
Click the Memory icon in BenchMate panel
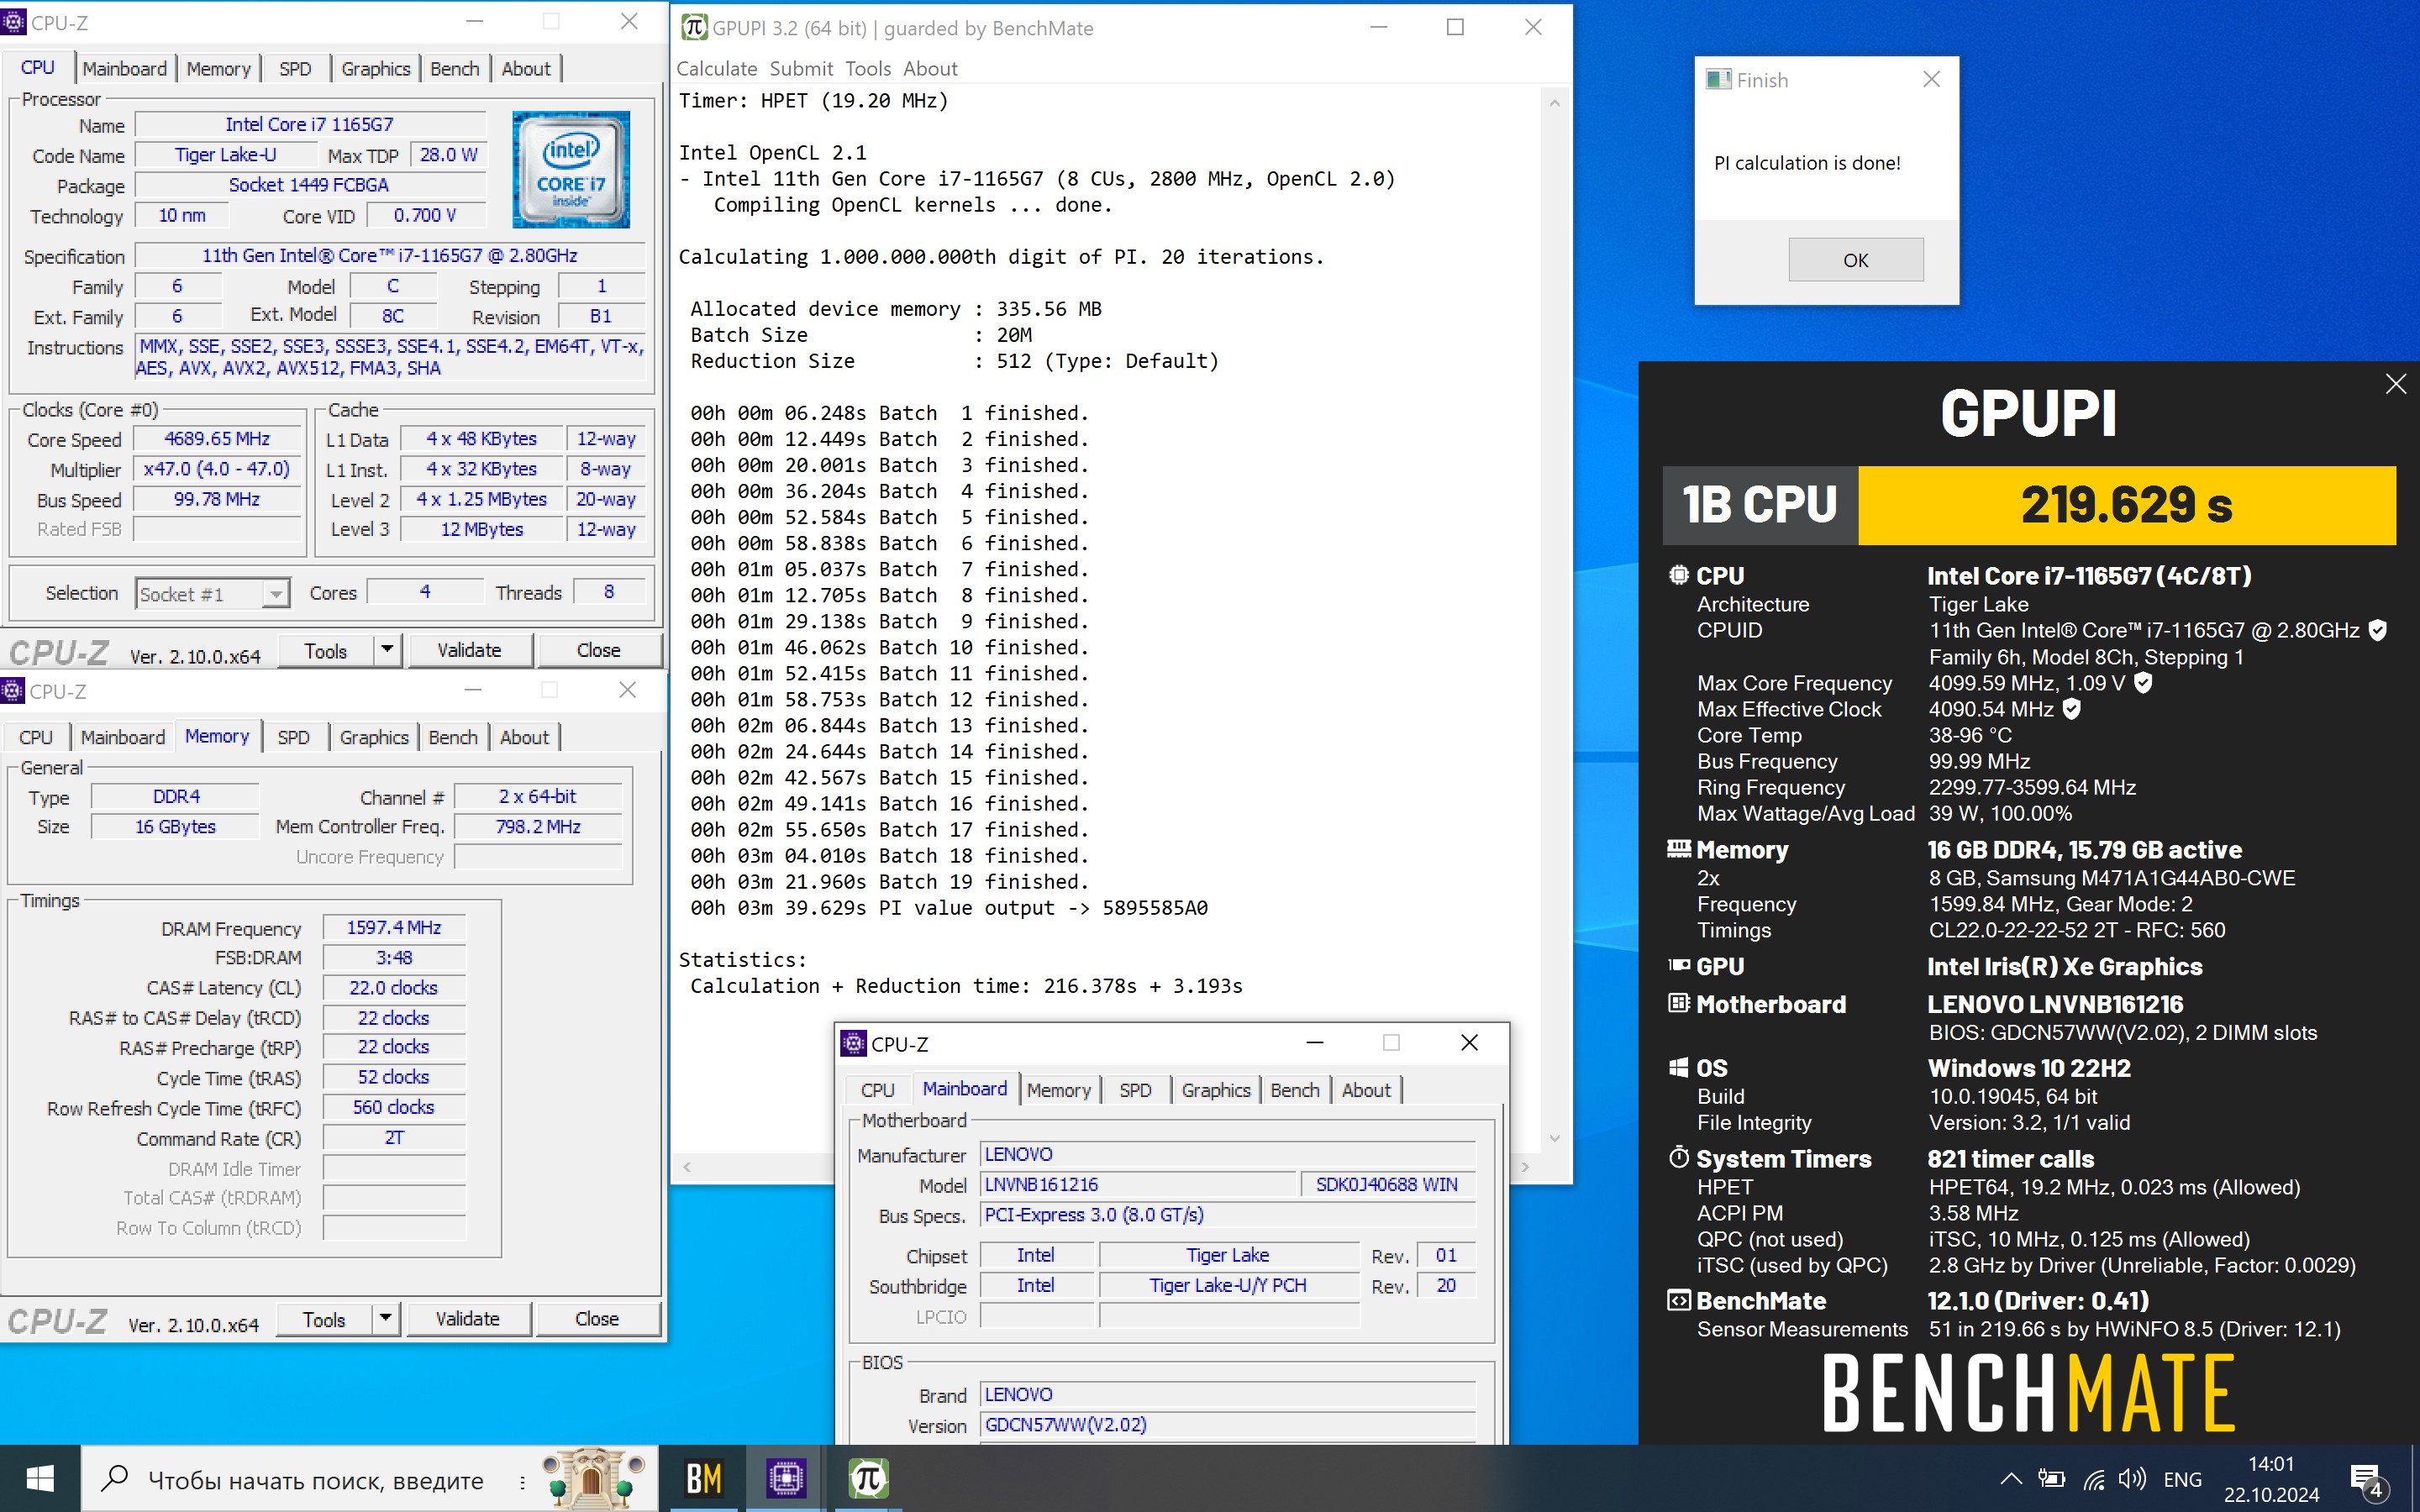click(x=1678, y=849)
